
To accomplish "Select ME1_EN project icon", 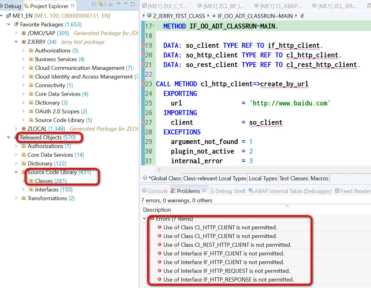I will tap(8, 16).
